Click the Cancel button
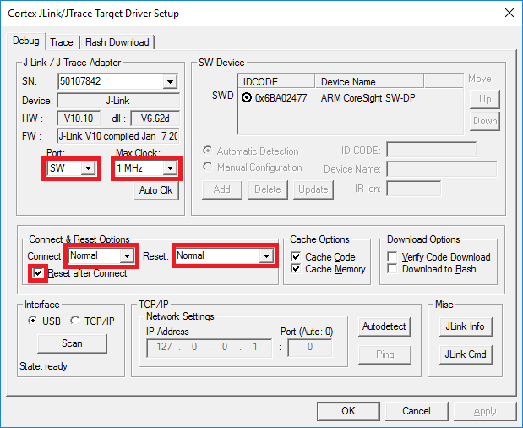 pos(417,411)
